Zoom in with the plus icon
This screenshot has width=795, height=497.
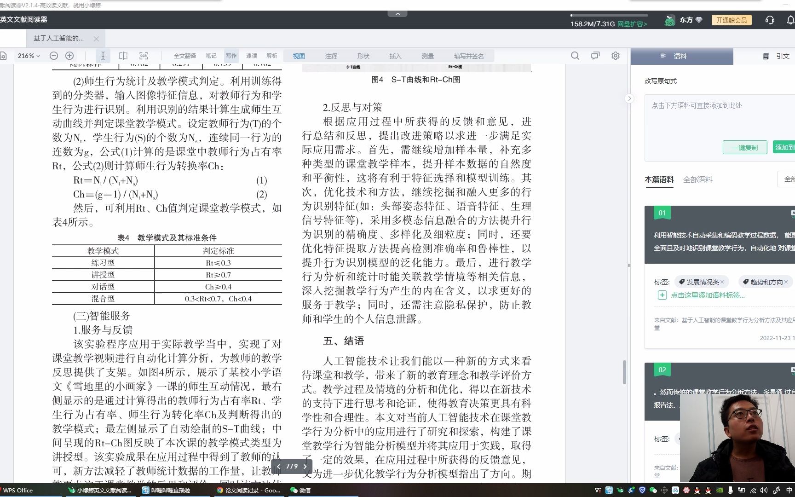[x=69, y=55]
